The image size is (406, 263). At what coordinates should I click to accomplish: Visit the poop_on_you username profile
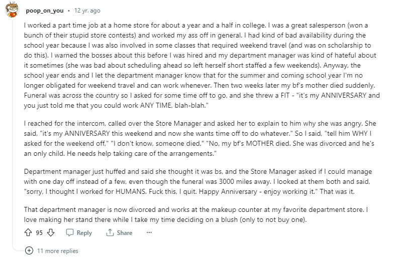(45, 11)
